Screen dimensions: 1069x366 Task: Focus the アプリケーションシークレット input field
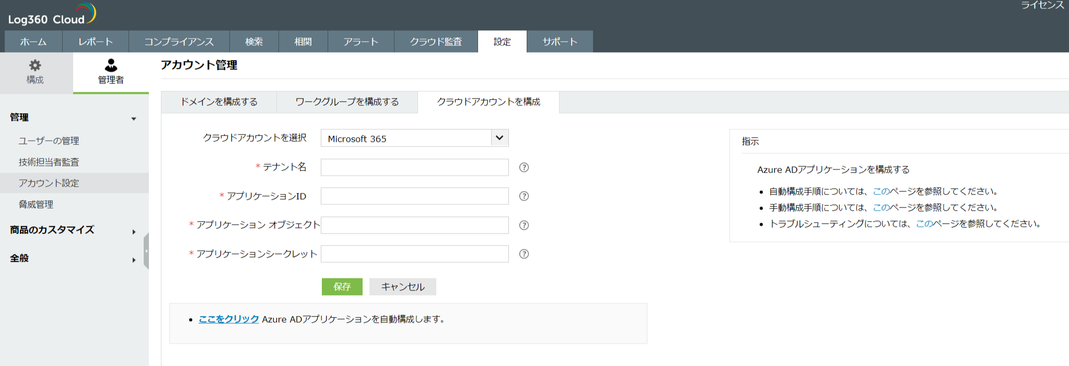[415, 254]
